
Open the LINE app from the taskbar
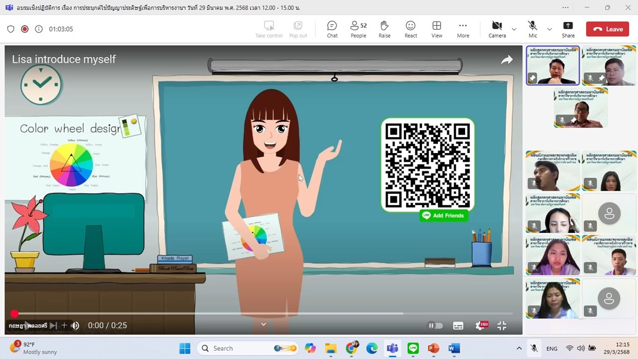(413, 348)
